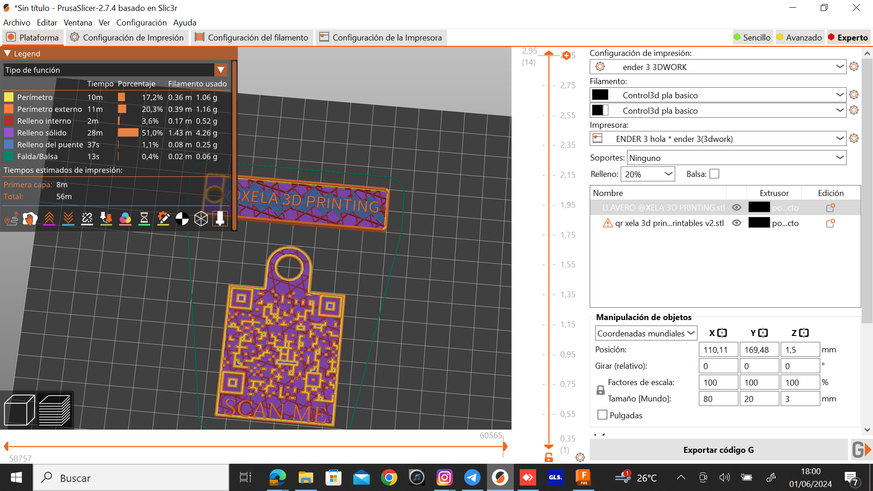The height and width of the screenshot is (491, 873).
Task: Click warning triangle on qr xela object
Action: pyautogui.click(x=607, y=223)
